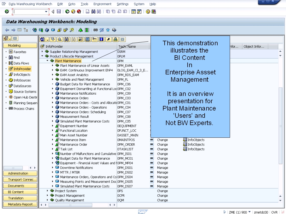Click the Expand all nodes icon

(x=53, y=39)
